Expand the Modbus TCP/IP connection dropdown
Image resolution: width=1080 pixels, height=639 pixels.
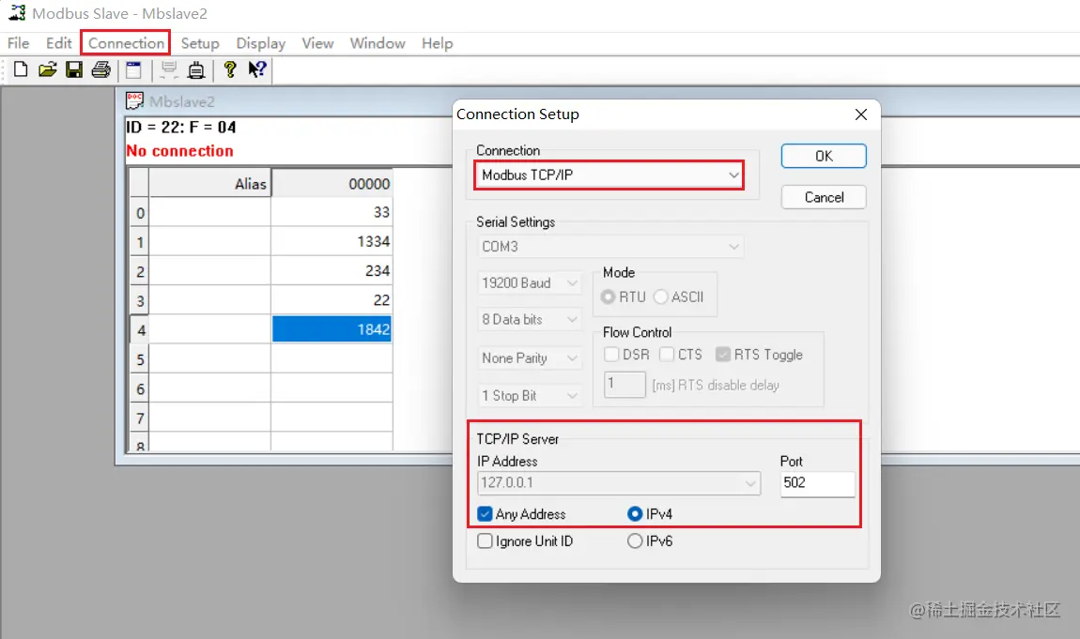click(x=609, y=175)
